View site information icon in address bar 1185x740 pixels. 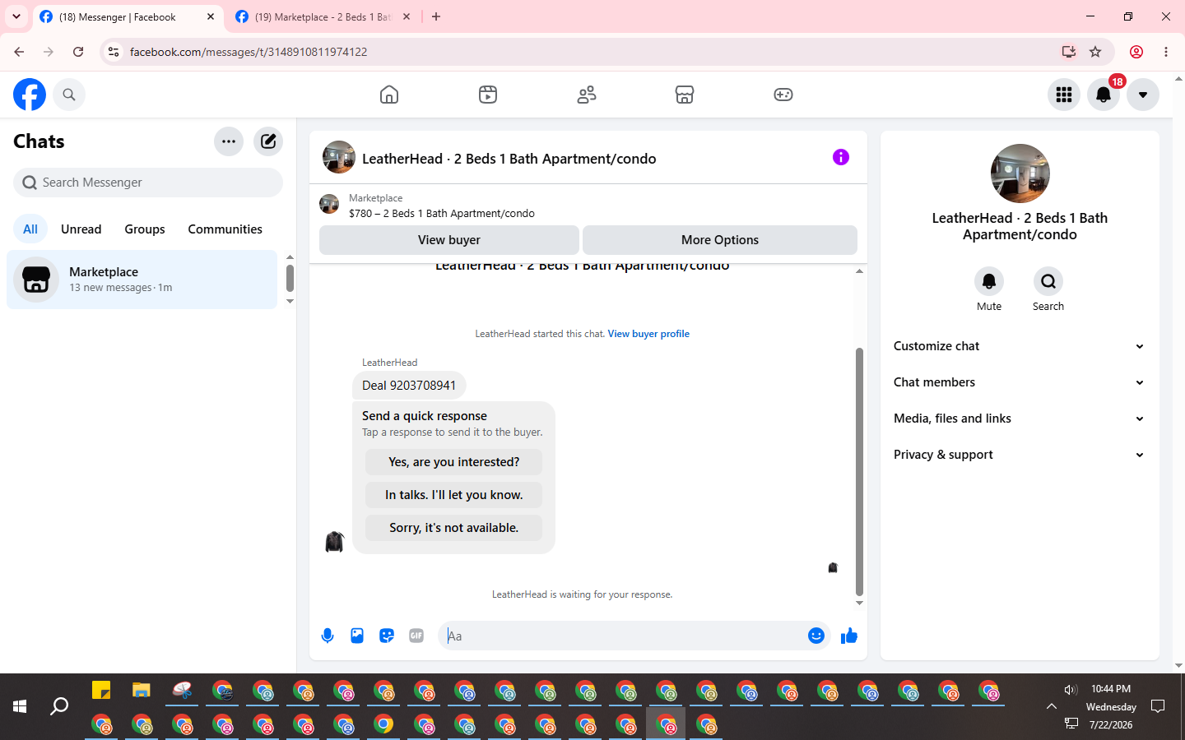coord(114,52)
